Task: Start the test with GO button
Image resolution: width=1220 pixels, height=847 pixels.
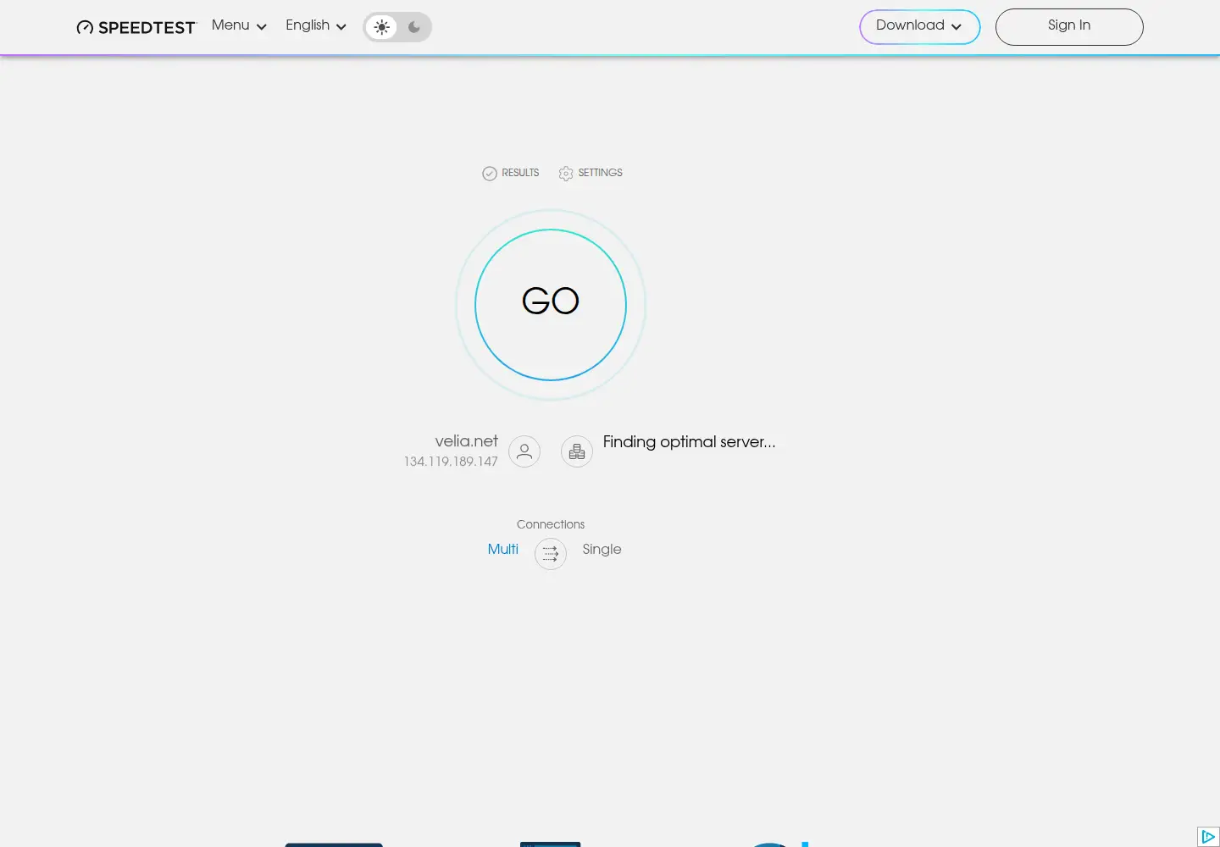Action: pyautogui.click(x=551, y=305)
